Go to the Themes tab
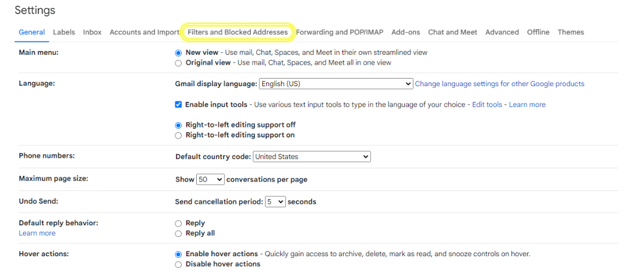Viewport: 629px width, 276px height. [570, 32]
